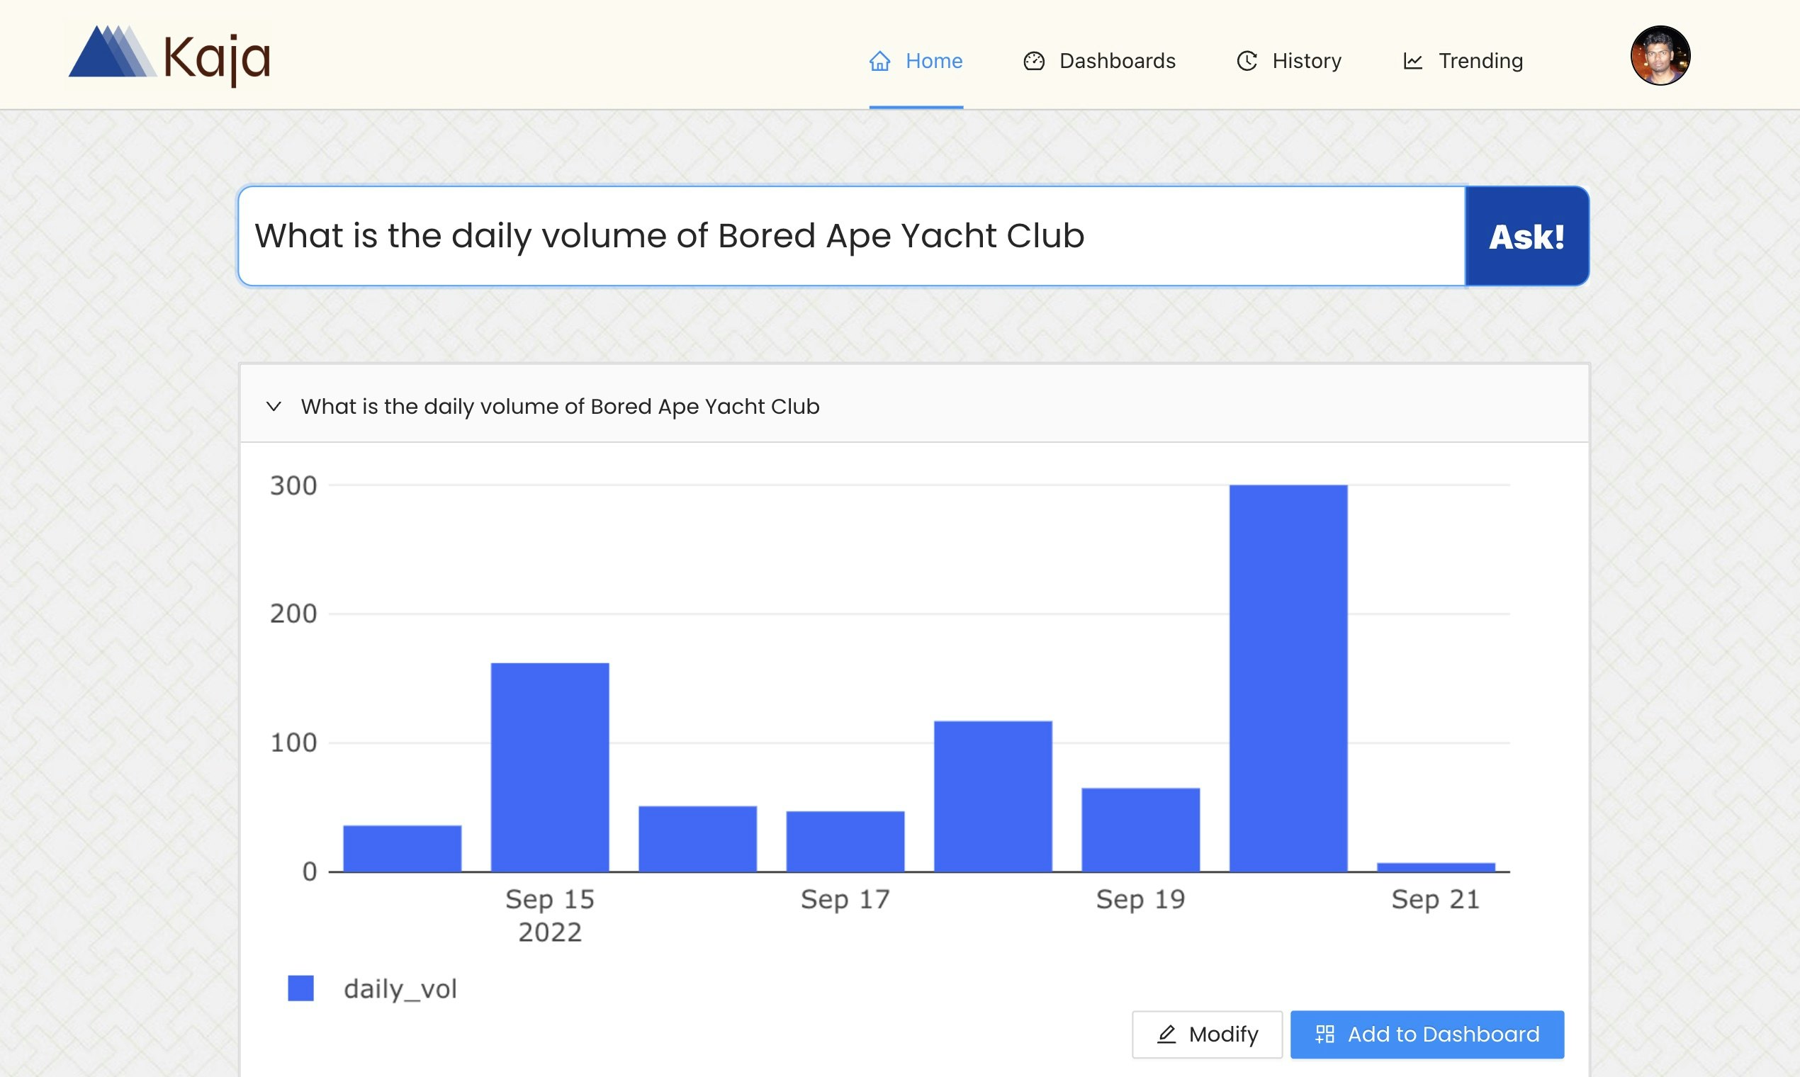Screen dimensions: 1800x1077
Task: Click the Modify button
Action: [1207, 1034]
